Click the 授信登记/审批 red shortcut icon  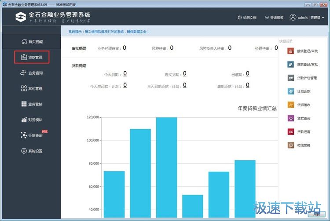pyautogui.click(x=291, y=51)
